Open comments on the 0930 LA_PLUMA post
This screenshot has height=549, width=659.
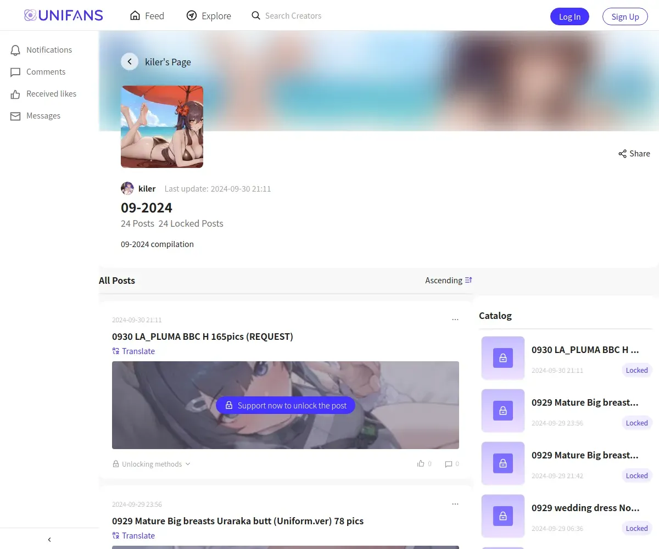[x=452, y=464]
